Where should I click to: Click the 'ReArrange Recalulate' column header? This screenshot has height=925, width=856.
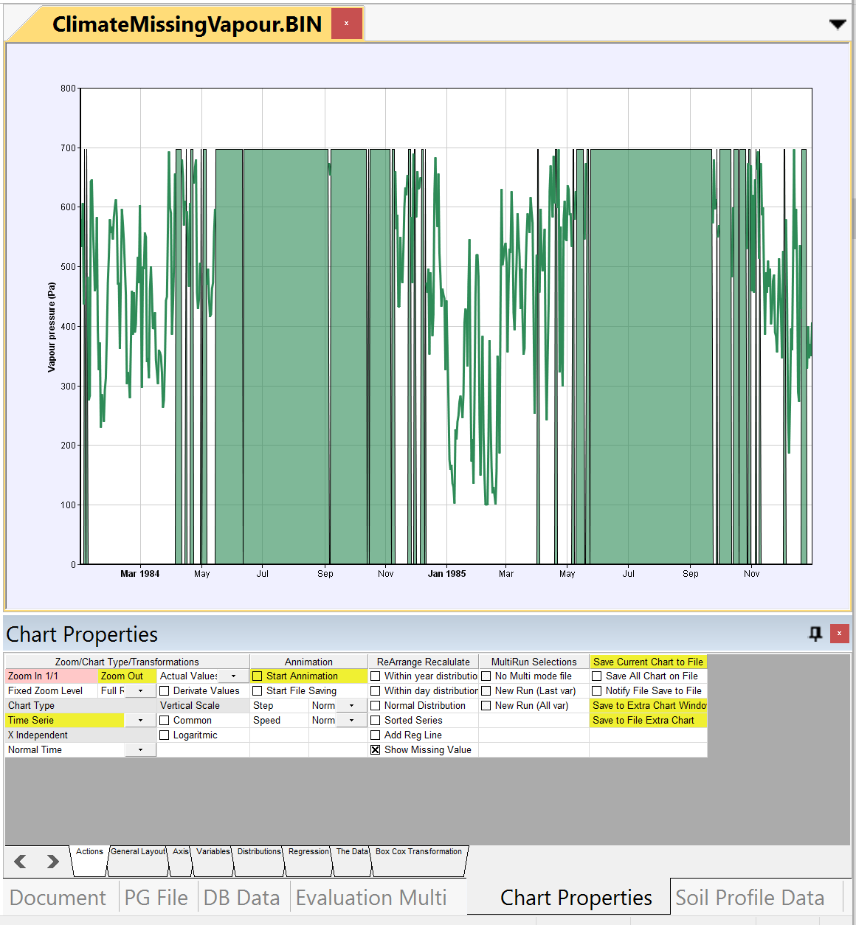click(424, 662)
